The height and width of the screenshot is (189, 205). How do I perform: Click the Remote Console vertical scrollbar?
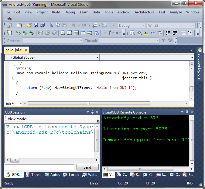point(192,141)
